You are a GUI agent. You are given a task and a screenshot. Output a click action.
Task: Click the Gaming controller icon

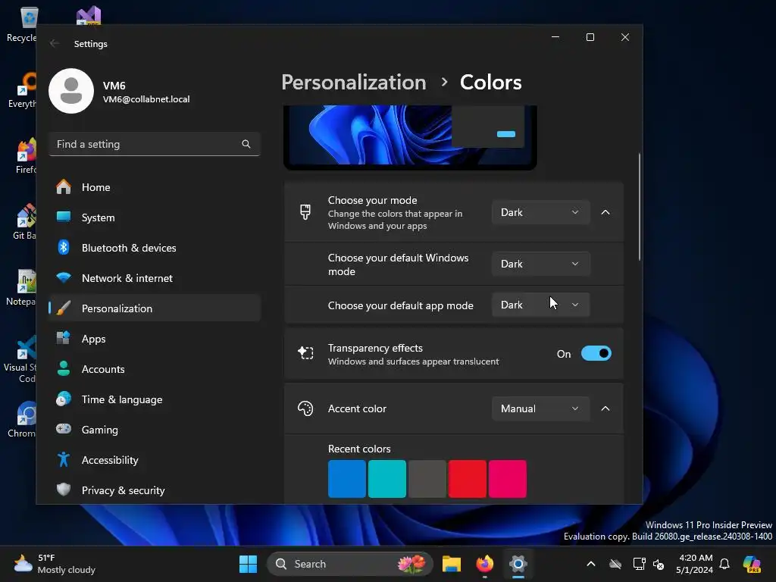pyautogui.click(x=64, y=429)
